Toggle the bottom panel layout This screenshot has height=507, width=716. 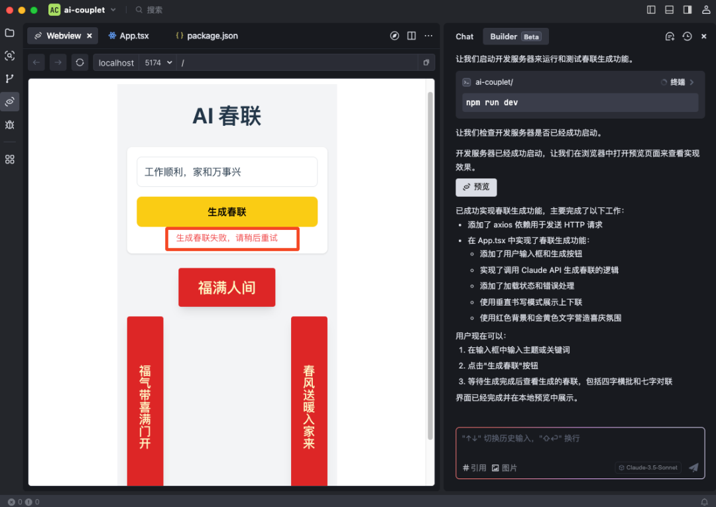tap(669, 9)
